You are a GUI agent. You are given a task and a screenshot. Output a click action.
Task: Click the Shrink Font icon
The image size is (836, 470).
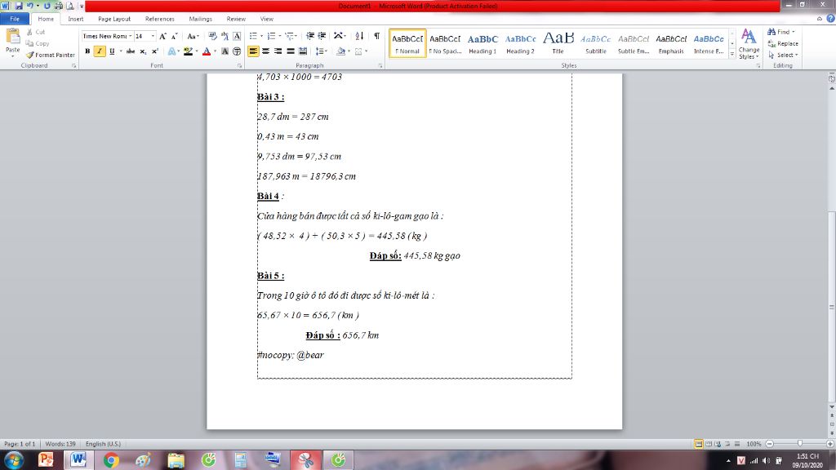pos(175,36)
